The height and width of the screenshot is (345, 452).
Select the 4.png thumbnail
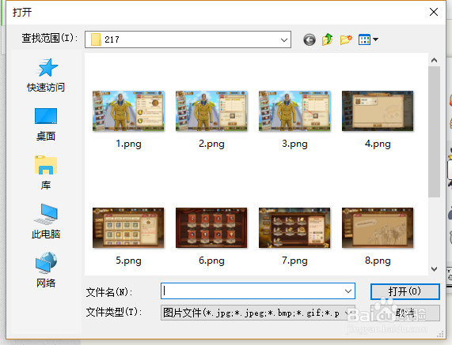(378, 111)
